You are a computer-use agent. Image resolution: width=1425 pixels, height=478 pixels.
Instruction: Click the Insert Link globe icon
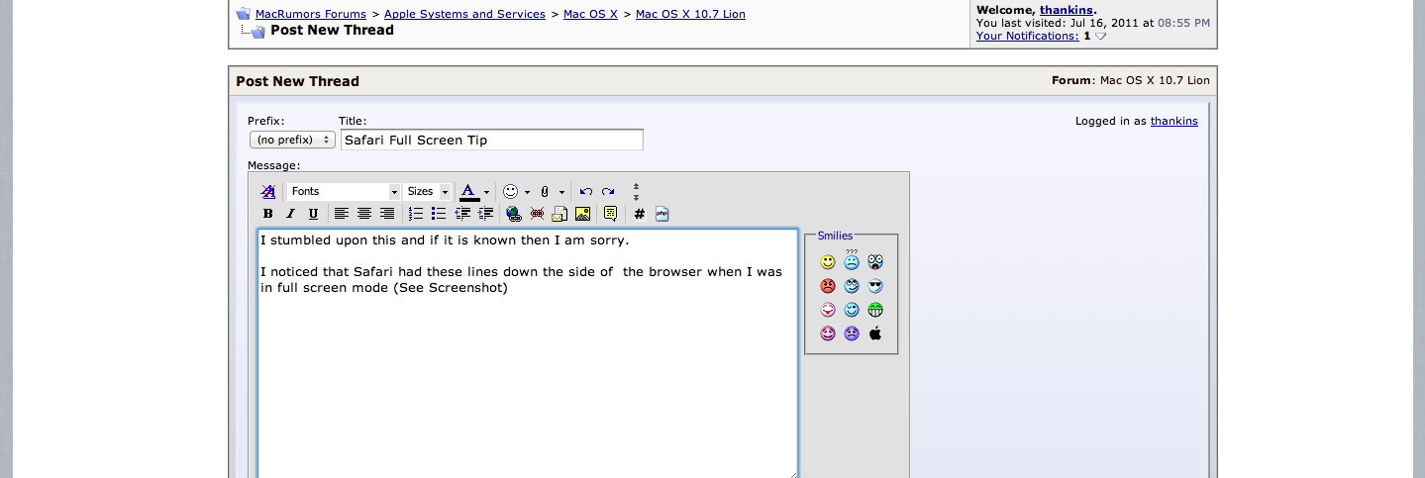pyautogui.click(x=514, y=214)
